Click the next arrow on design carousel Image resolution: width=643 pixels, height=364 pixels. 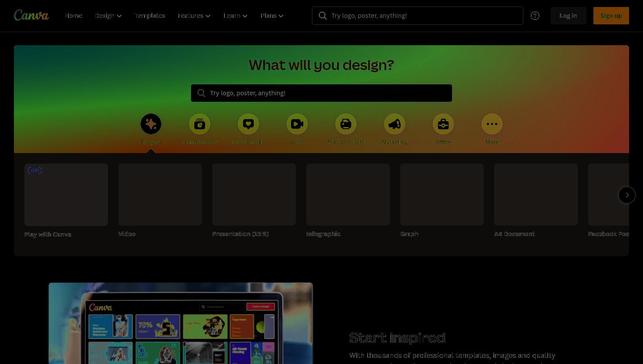coord(627,195)
